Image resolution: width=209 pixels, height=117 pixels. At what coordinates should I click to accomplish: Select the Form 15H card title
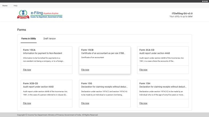coord(145,83)
